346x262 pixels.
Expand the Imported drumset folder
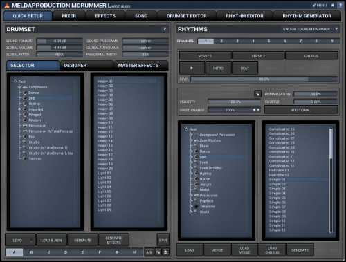[20, 109]
